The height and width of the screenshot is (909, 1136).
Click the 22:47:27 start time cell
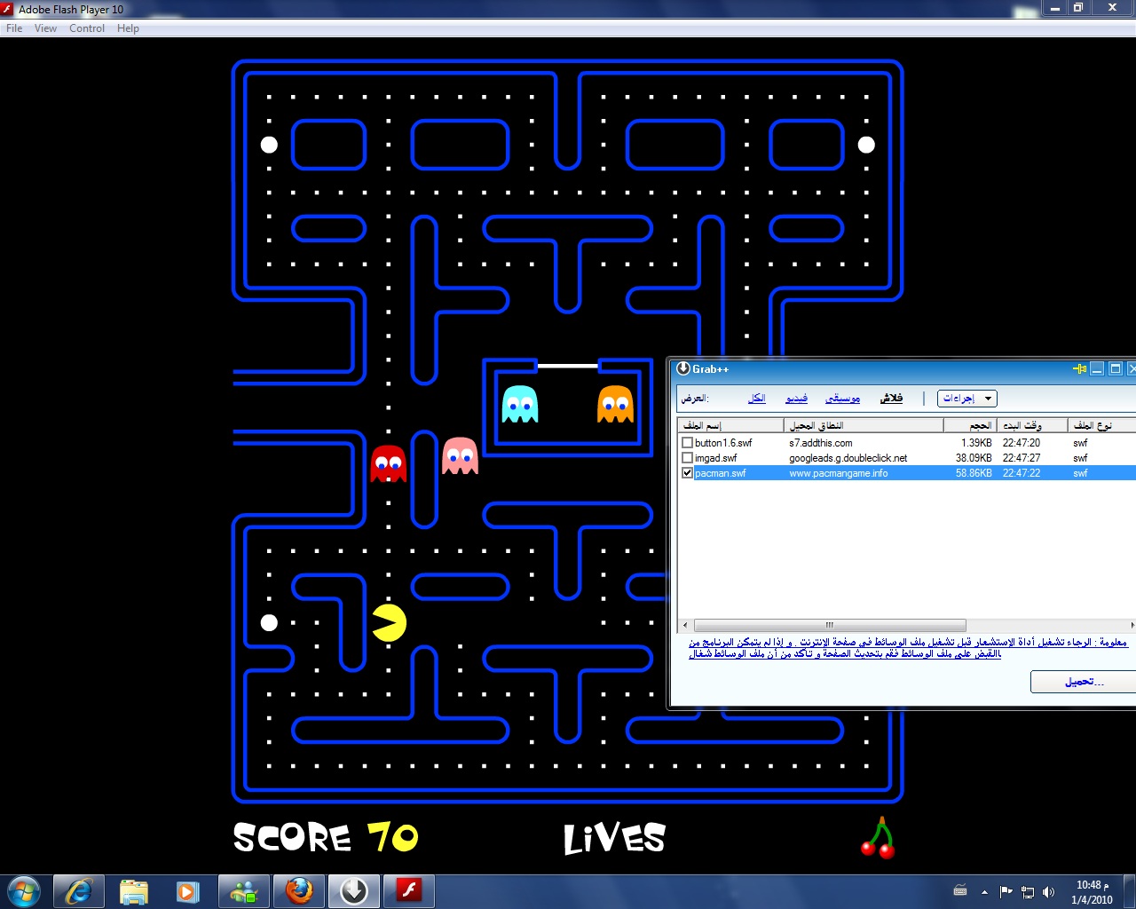pos(1022,458)
